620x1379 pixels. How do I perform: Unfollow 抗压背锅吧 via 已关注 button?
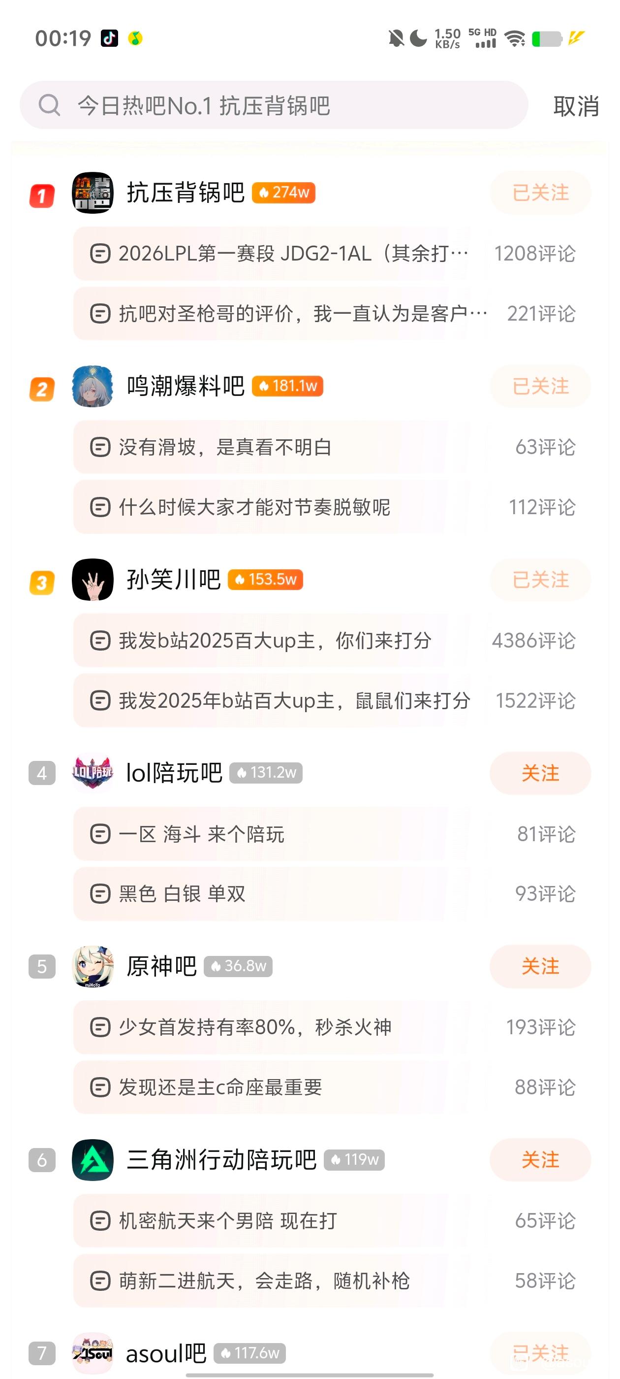pyautogui.click(x=540, y=193)
